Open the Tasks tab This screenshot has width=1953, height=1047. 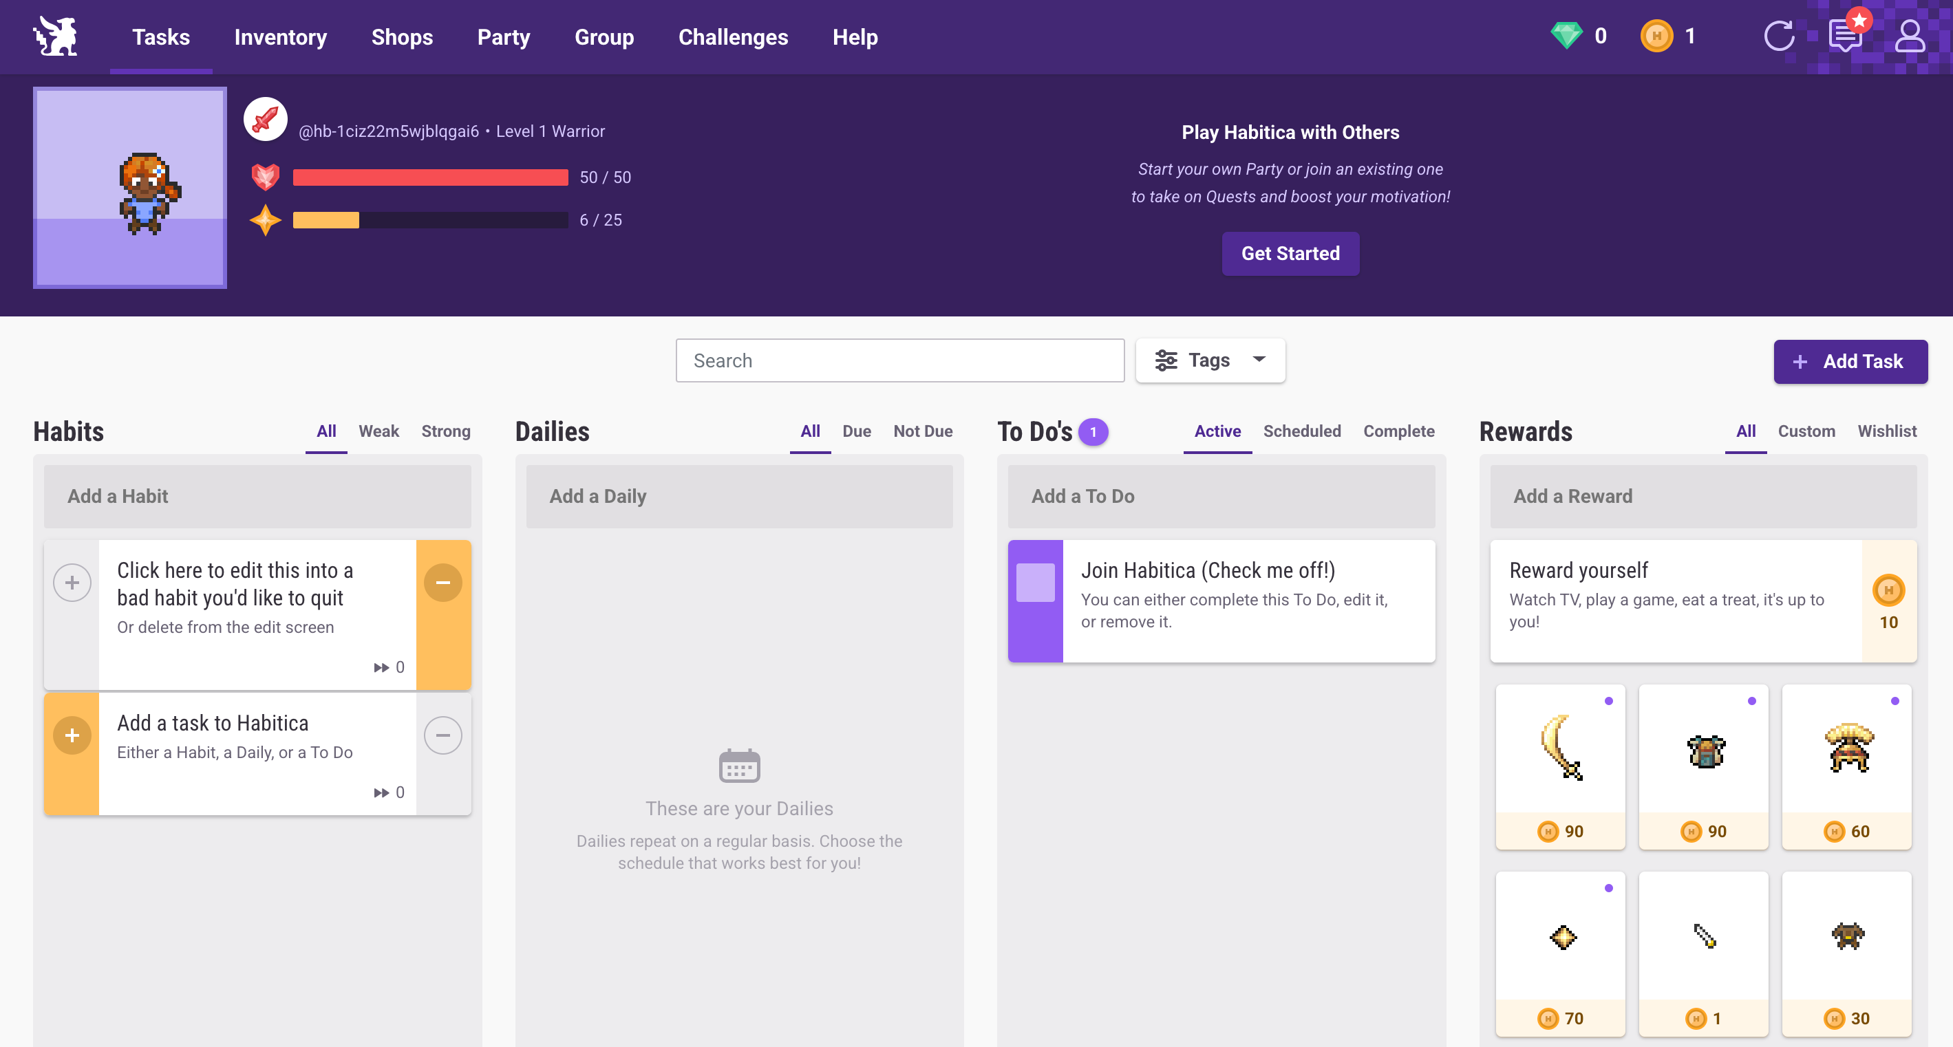[161, 36]
